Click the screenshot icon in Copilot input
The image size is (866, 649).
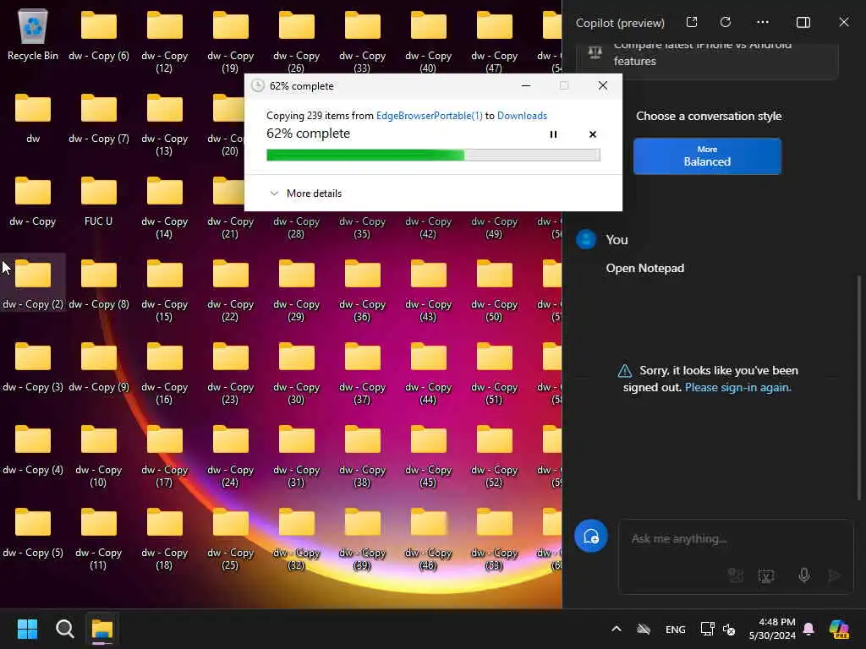766,575
